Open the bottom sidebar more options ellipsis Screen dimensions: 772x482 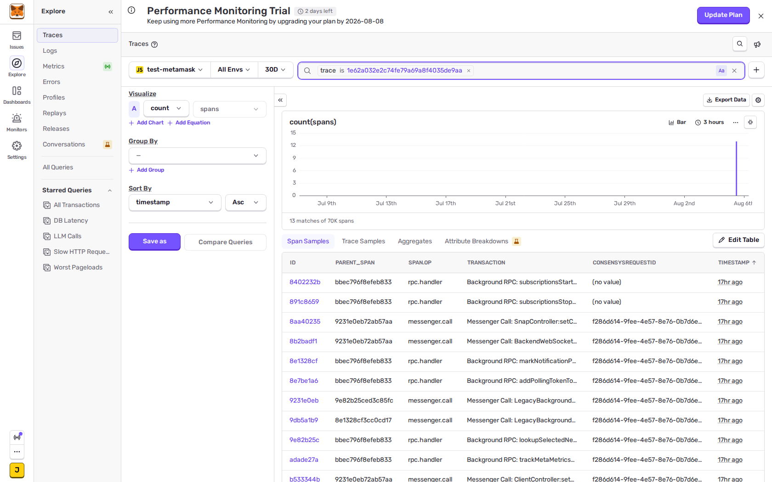17,452
